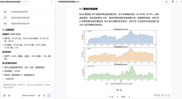Click the chat bubble icon beside the model selector

(x=39, y=96)
